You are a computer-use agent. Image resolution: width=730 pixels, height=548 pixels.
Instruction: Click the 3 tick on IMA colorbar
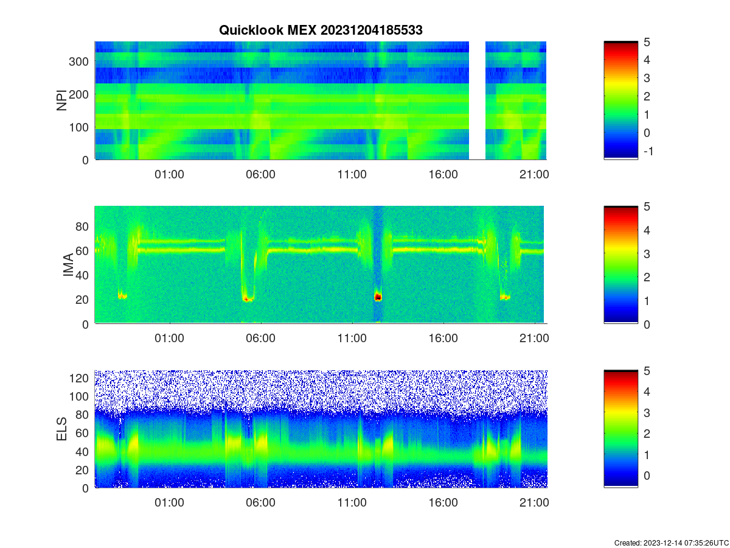coord(647,253)
